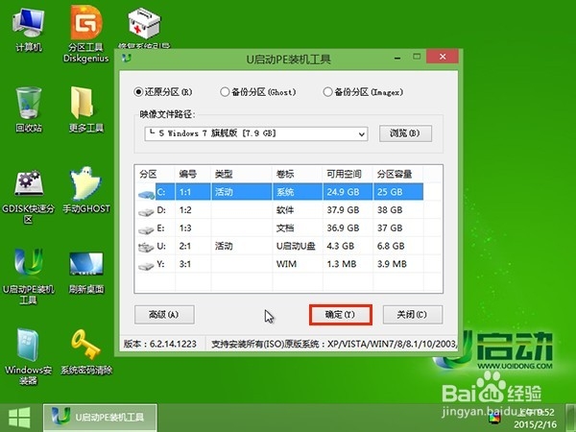
Task: Launch GDISK快速分区 icon
Action: pos(28,197)
